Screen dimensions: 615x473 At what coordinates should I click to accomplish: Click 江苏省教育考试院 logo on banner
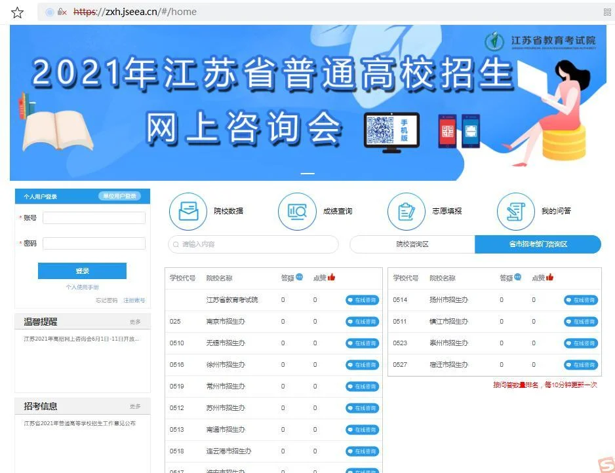(x=541, y=41)
